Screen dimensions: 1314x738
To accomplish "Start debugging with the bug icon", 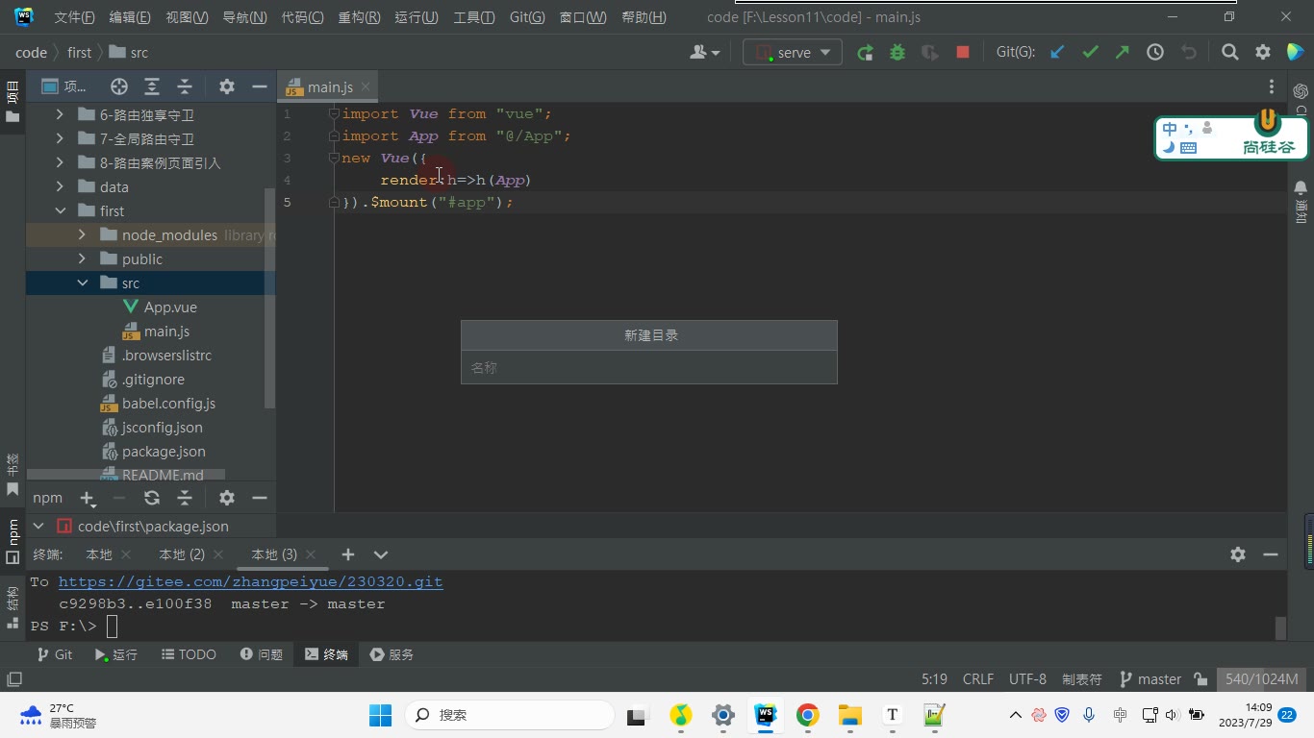I will (x=897, y=53).
